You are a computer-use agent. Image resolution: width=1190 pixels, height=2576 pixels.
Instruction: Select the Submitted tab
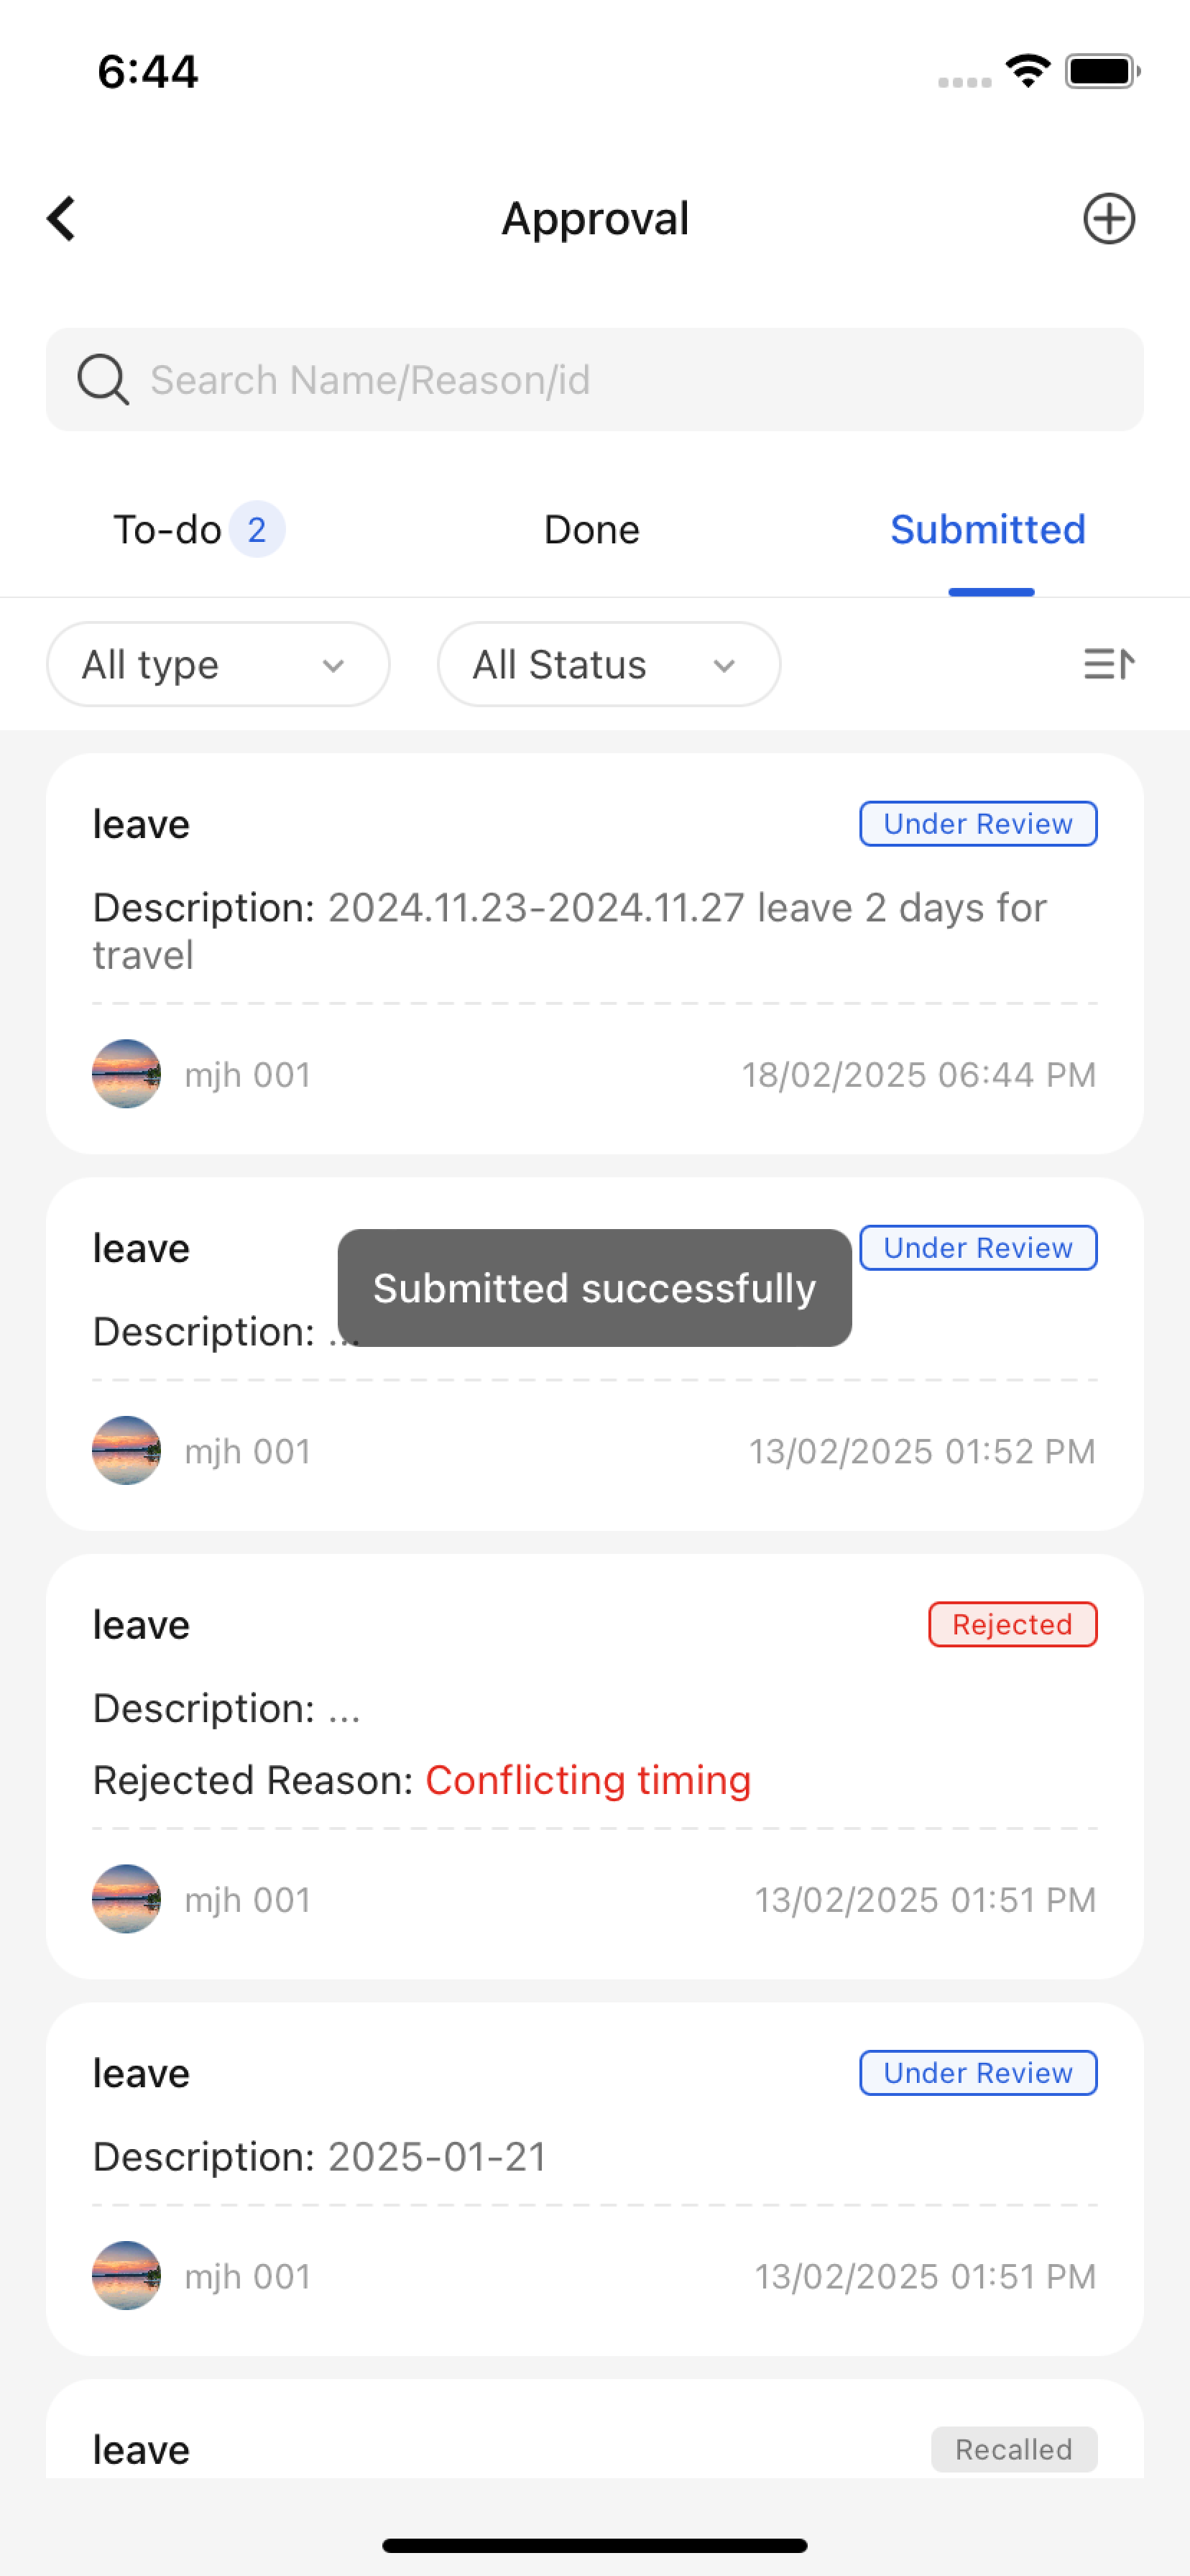pyautogui.click(x=987, y=529)
